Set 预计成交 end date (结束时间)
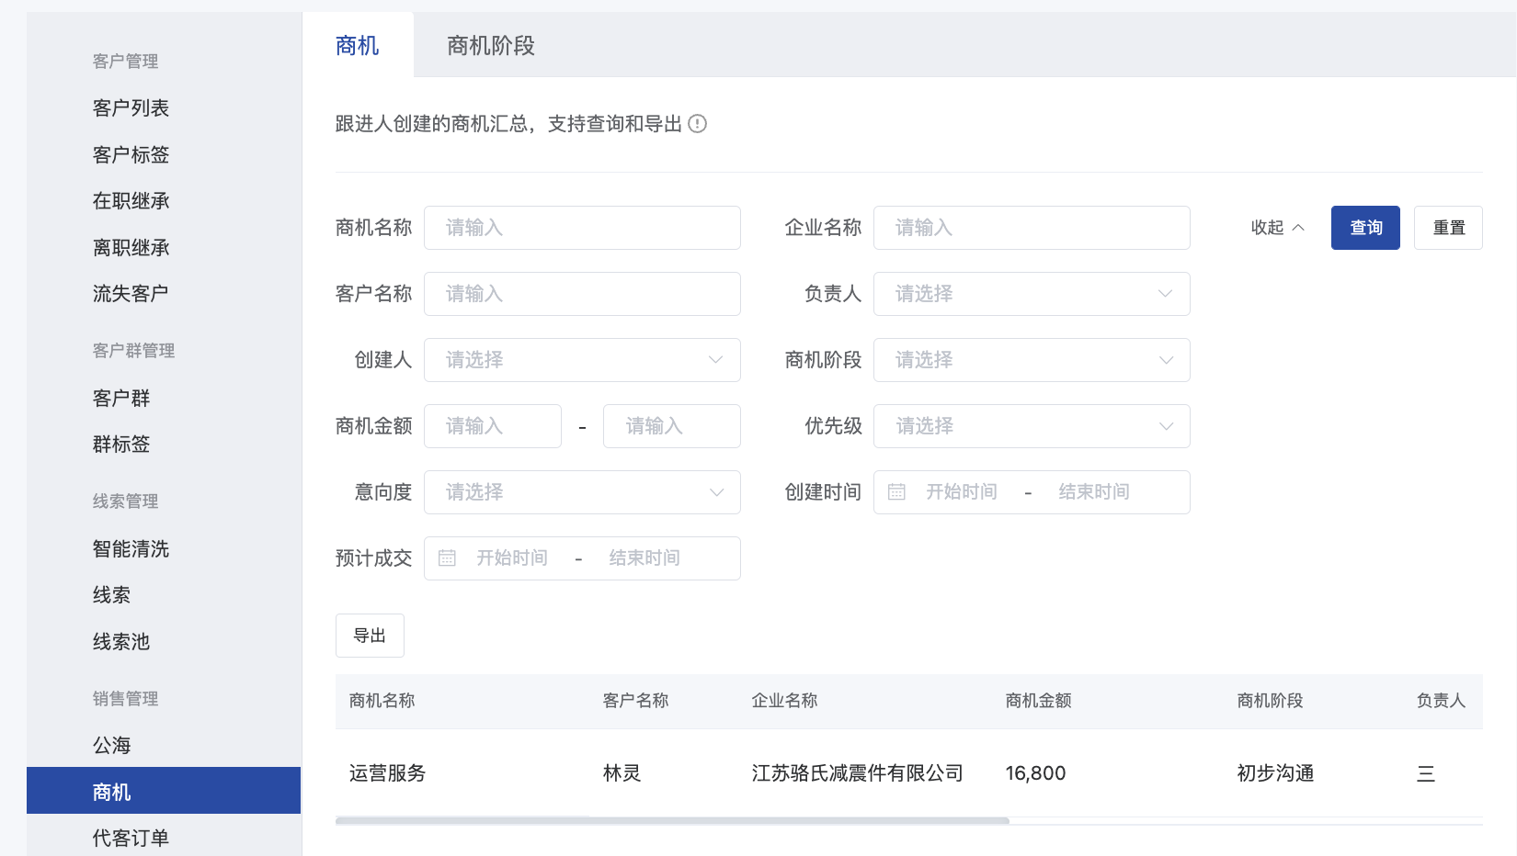This screenshot has height=856, width=1517. pyautogui.click(x=644, y=558)
